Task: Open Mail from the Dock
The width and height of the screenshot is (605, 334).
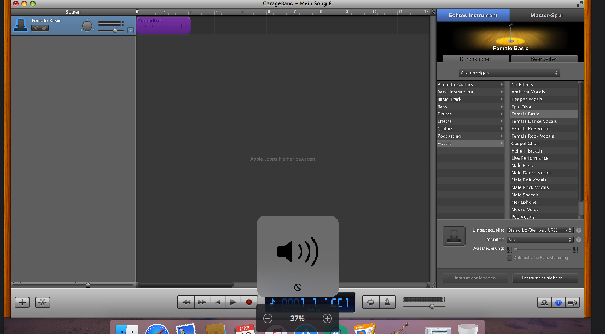Action: (185, 329)
